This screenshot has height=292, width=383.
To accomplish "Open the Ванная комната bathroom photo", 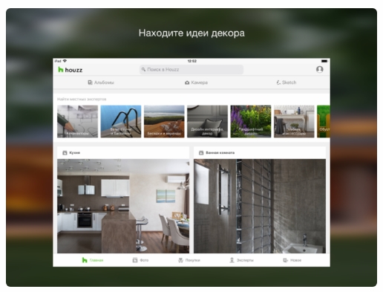I will [260, 206].
